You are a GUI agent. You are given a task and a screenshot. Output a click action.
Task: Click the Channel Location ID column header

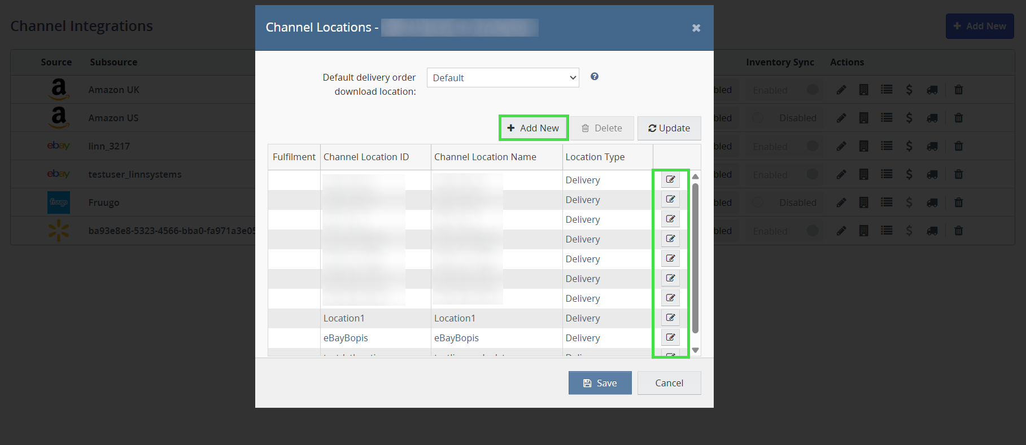(376, 157)
